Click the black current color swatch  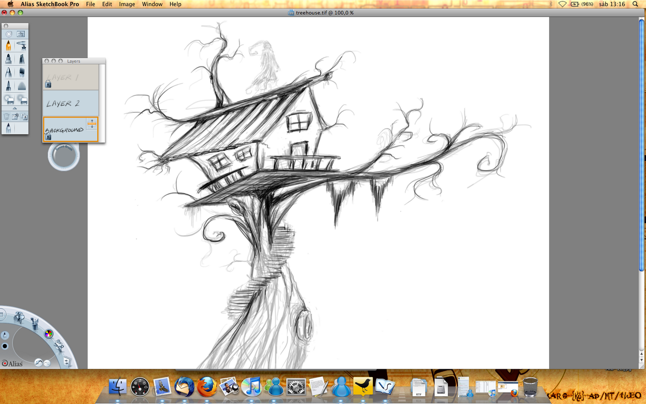pyautogui.click(x=5, y=346)
